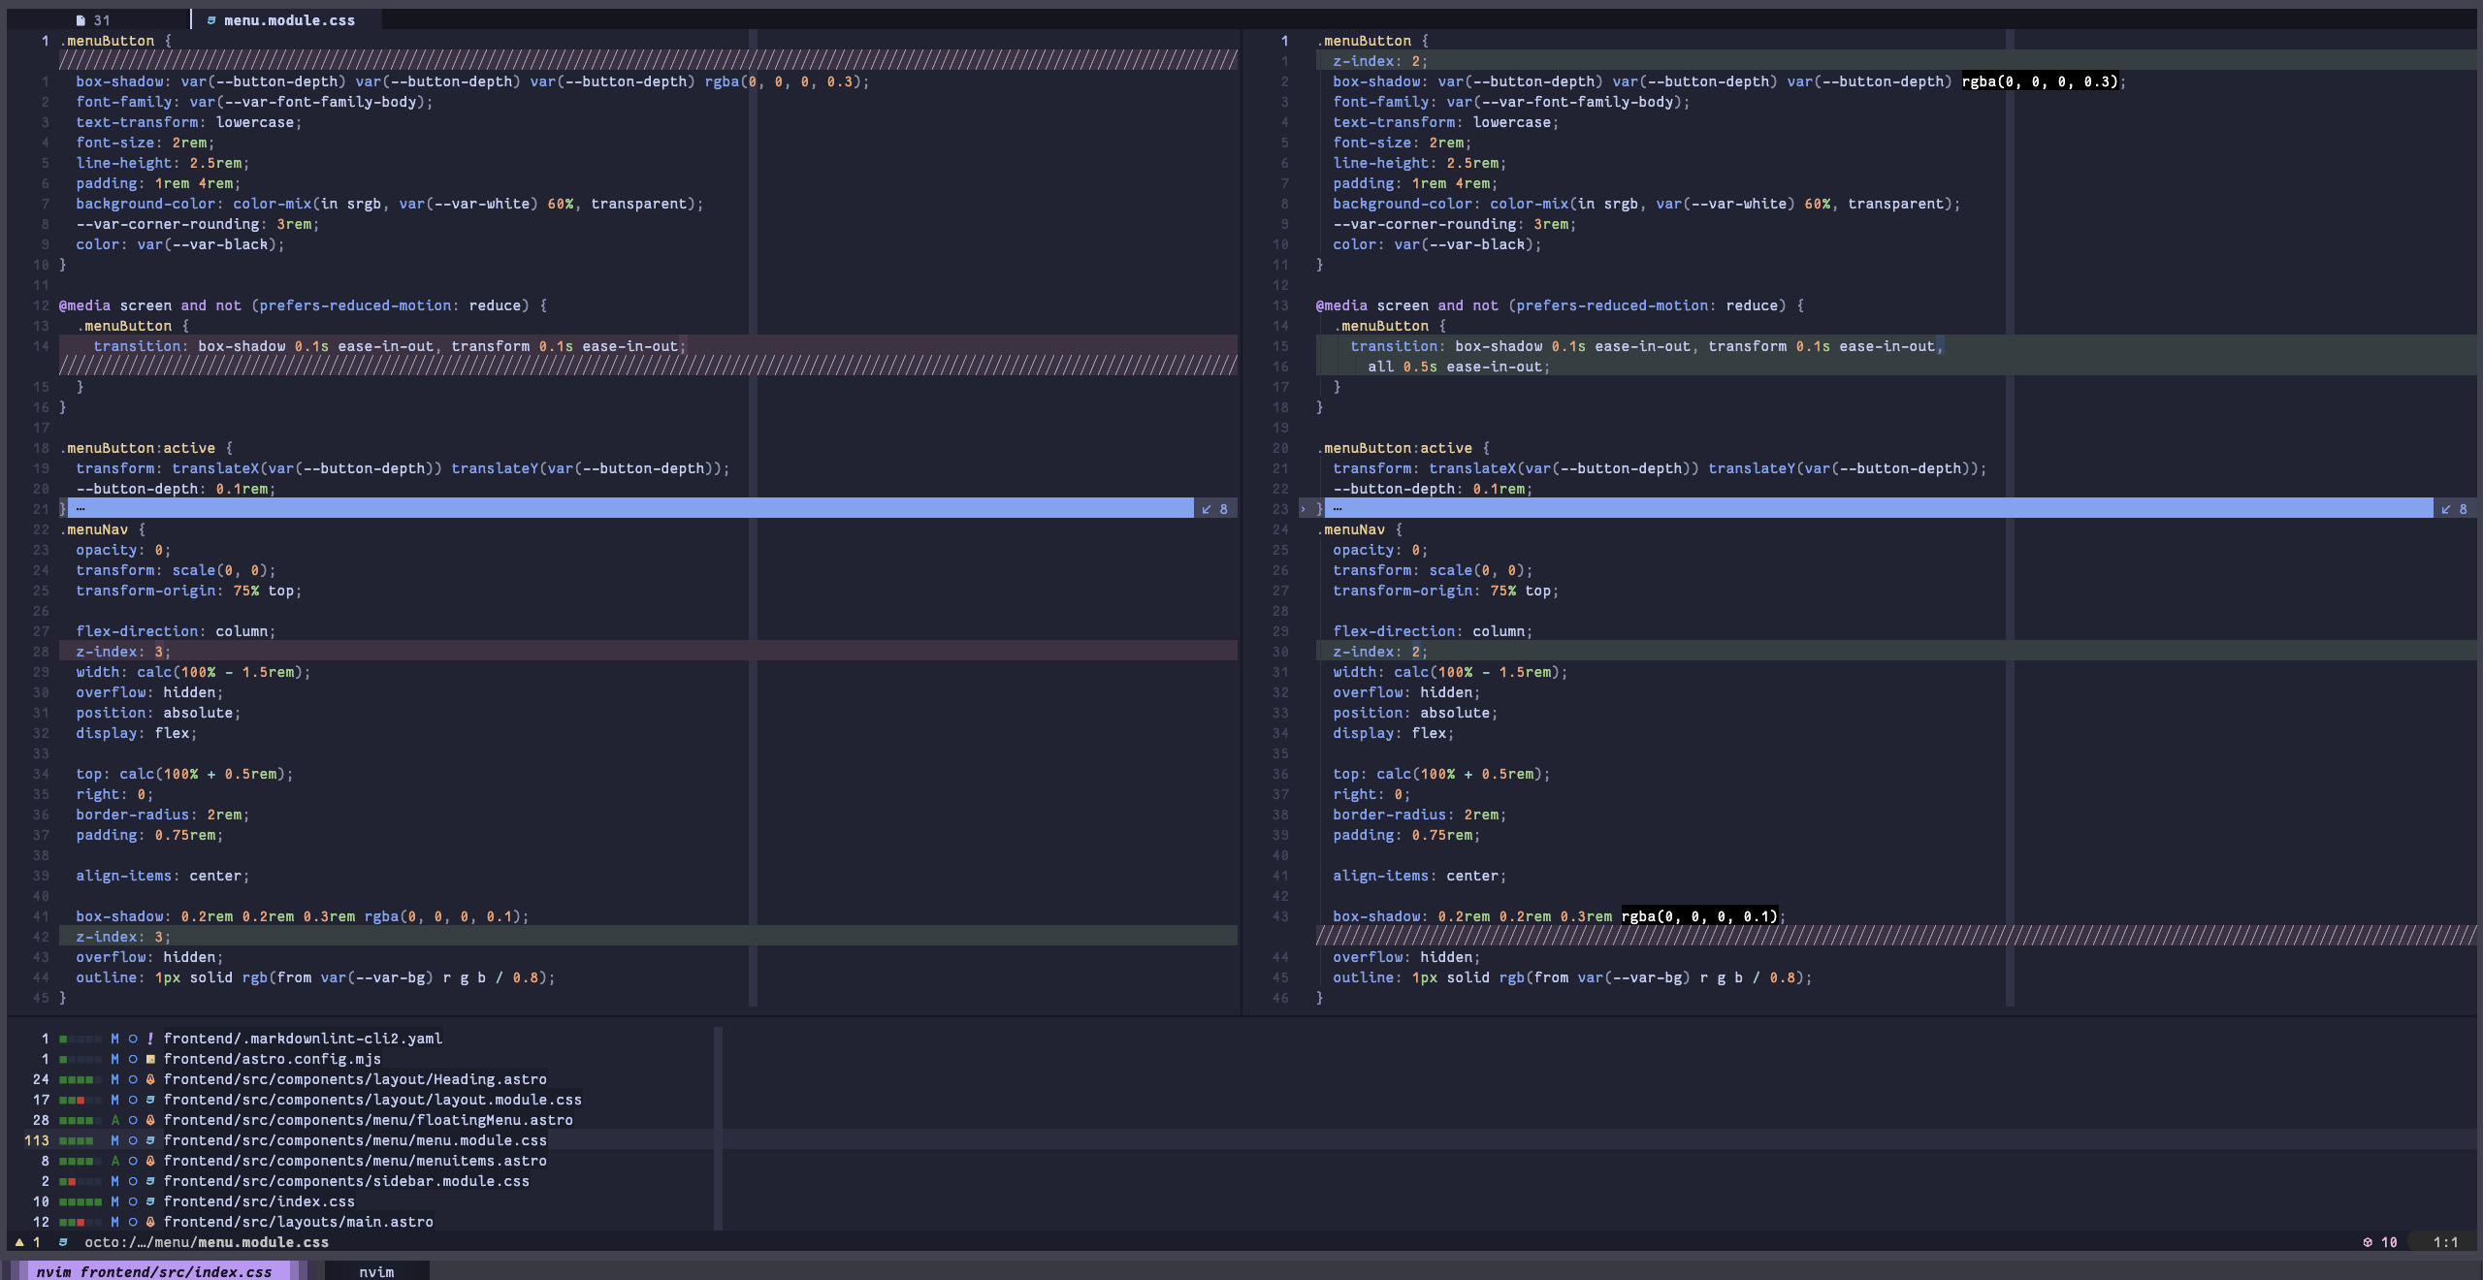Click the yaml exclamation icon for .markdownlint-cli2.yaml

pyautogui.click(x=150, y=1039)
